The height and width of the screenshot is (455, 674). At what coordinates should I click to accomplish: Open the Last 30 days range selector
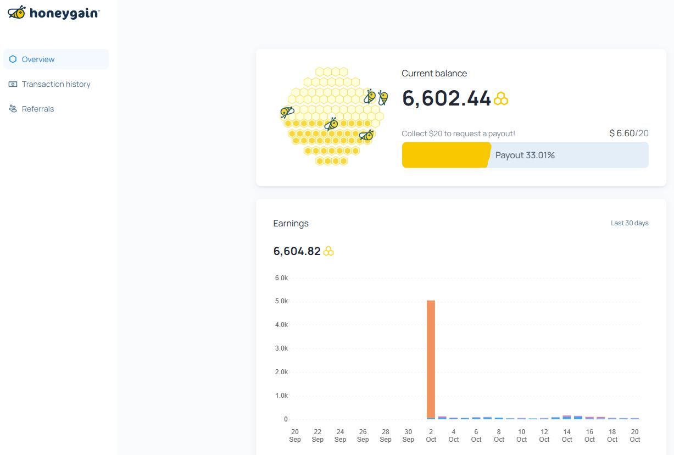pyautogui.click(x=630, y=223)
